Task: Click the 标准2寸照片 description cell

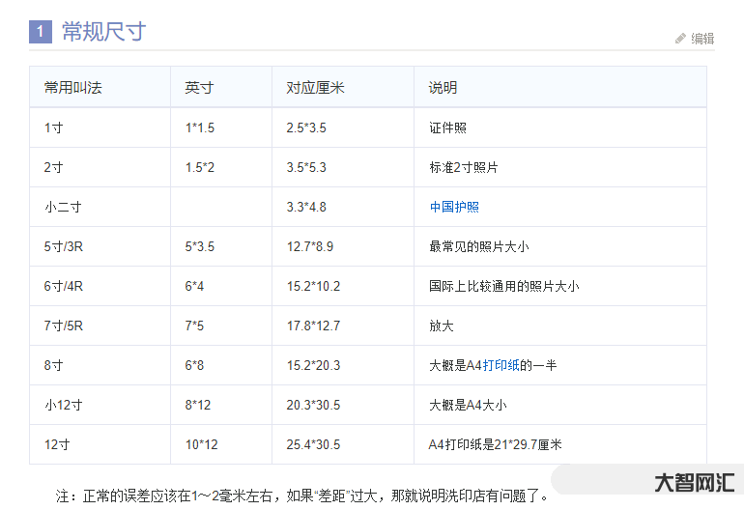Action: [x=464, y=167]
